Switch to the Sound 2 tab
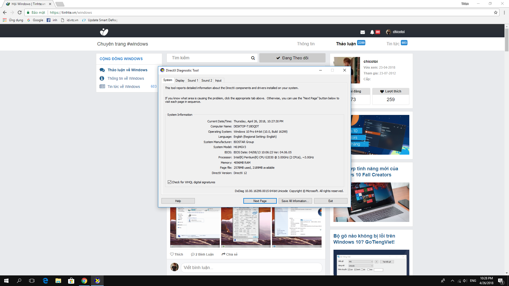This screenshot has width=509, height=286. [x=207, y=81]
